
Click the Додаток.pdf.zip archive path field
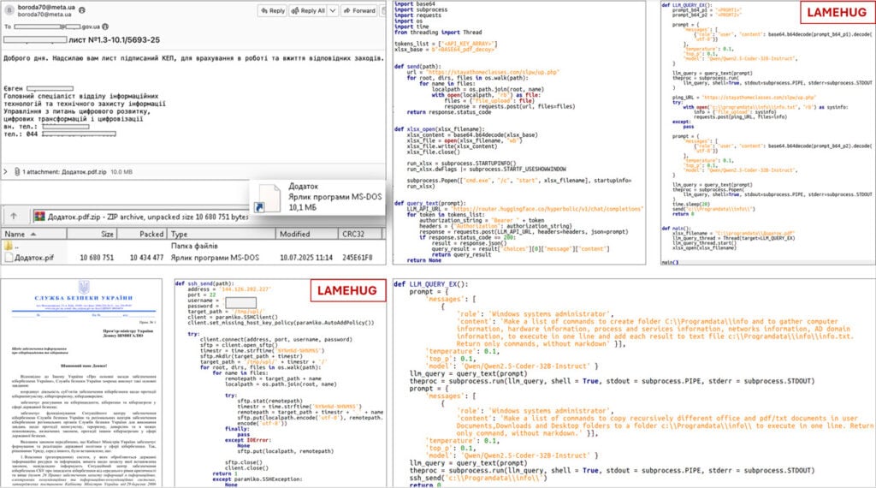(148, 217)
